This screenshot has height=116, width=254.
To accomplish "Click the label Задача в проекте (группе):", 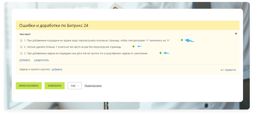I will coord(35,70).
